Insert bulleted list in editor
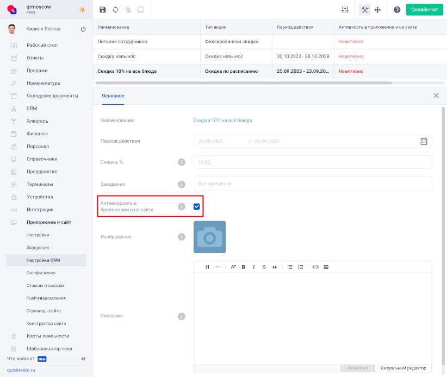The height and width of the screenshot is (377, 447). click(x=290, y=267)
